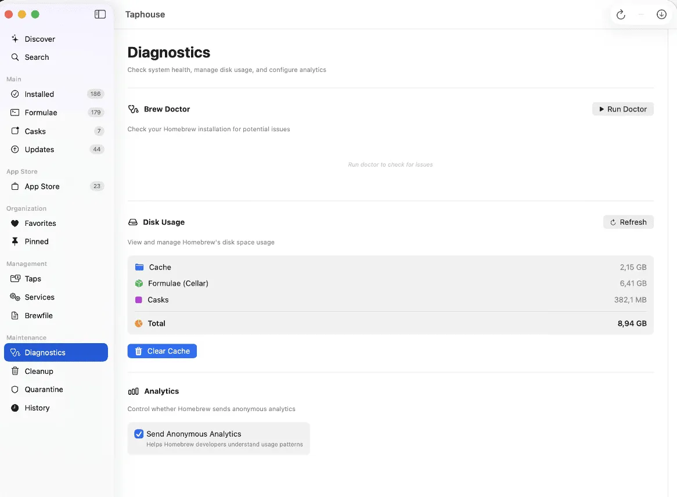Click the Formulae count badge 179
This screenshot has height=497, width=677.
click(95, 112)
